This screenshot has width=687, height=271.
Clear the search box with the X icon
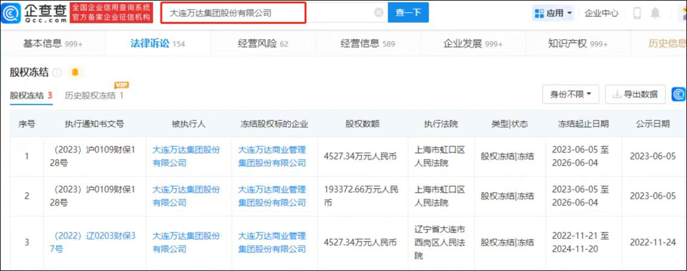point(379,13)
